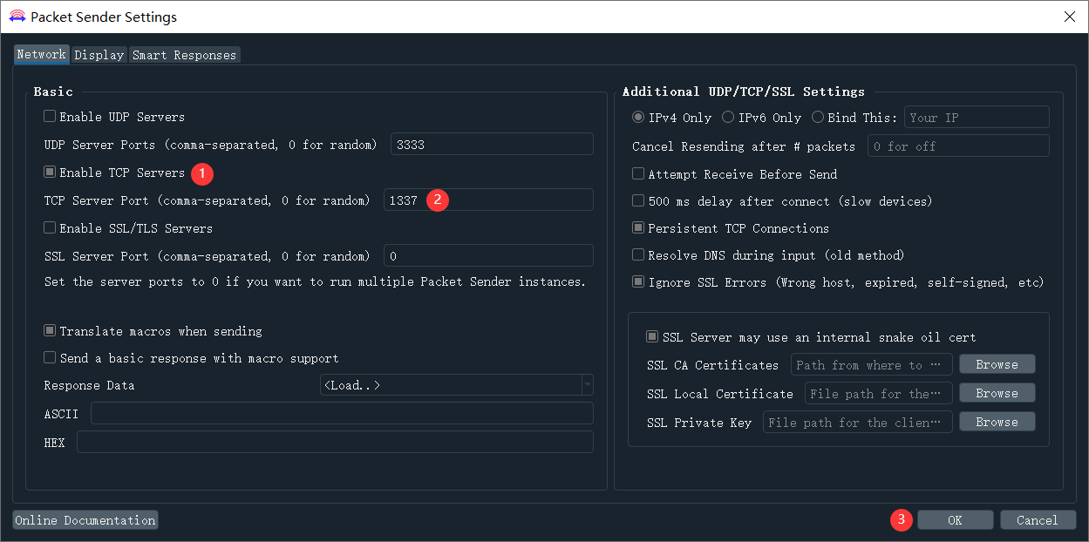Click the ASCII response field
1089x542 pixels.
(342, 414)
